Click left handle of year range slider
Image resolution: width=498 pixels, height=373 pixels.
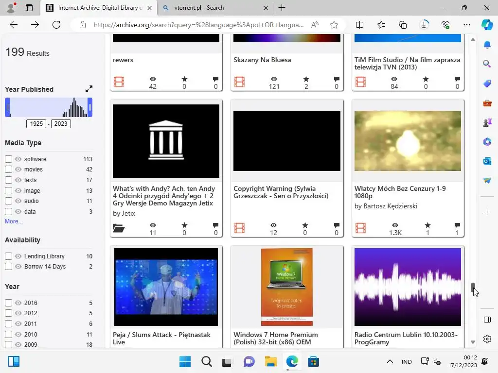(7, 107)
